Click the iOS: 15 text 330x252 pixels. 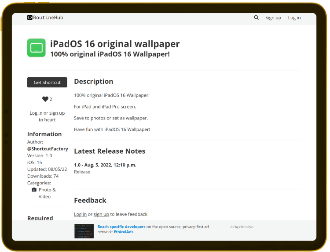(34, 162)
